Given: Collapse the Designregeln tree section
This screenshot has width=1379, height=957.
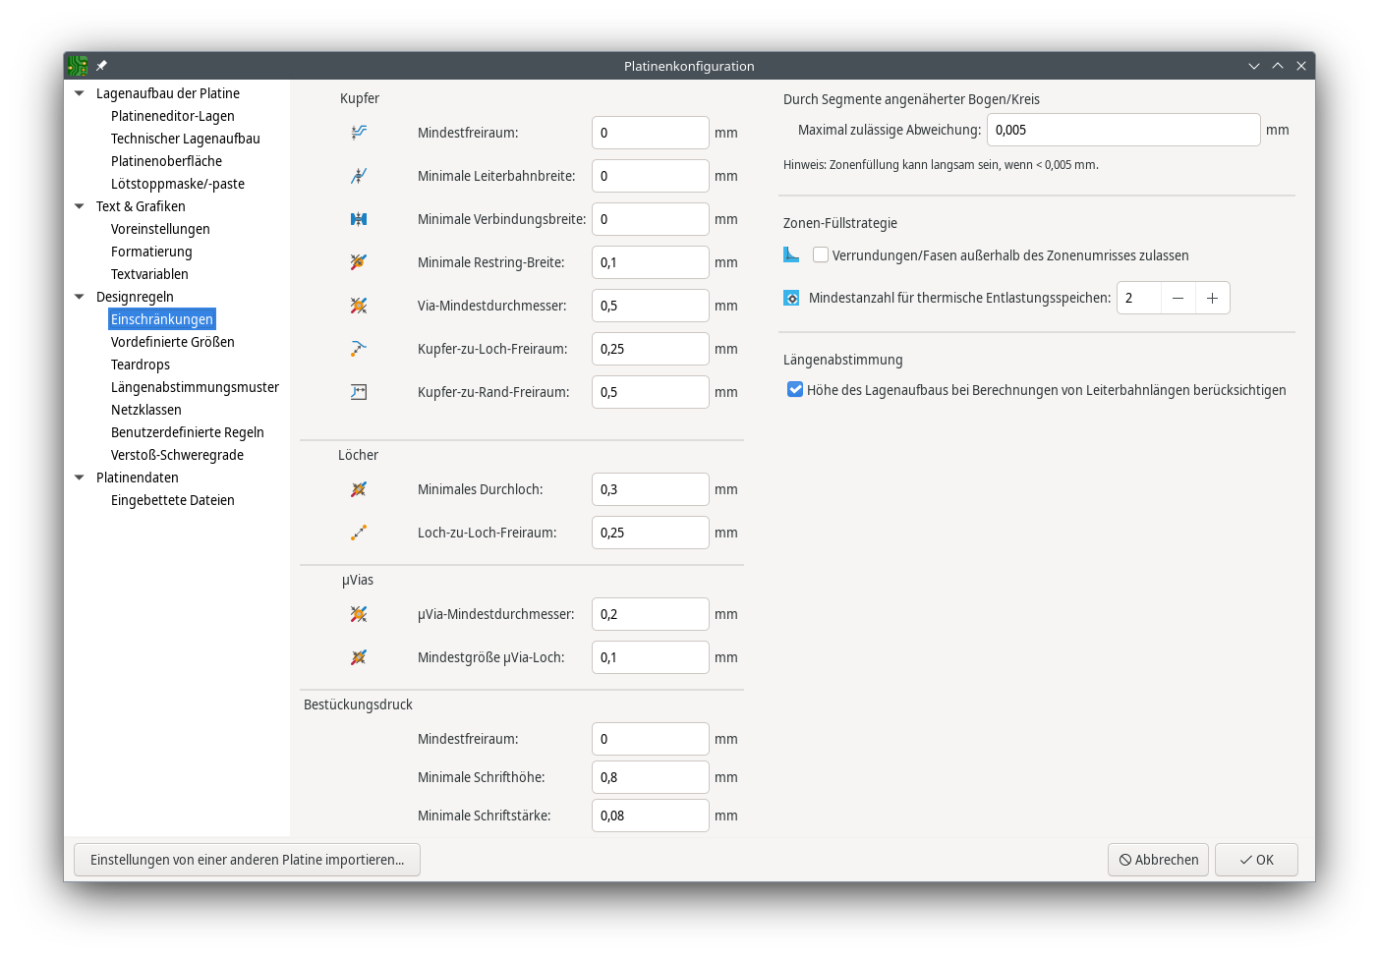Looking at the screenshot, I should point(80,297).
